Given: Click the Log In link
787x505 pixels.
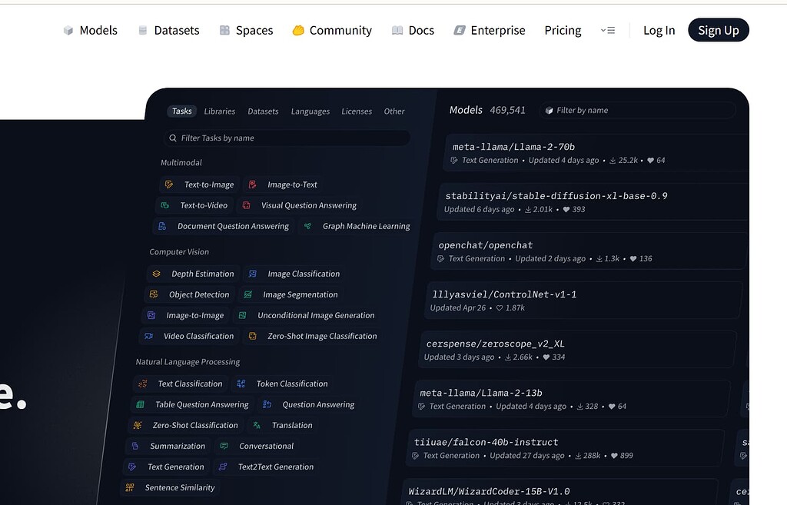Looking at the screenshot, I should pyautogui.click(x=659, y=31).
